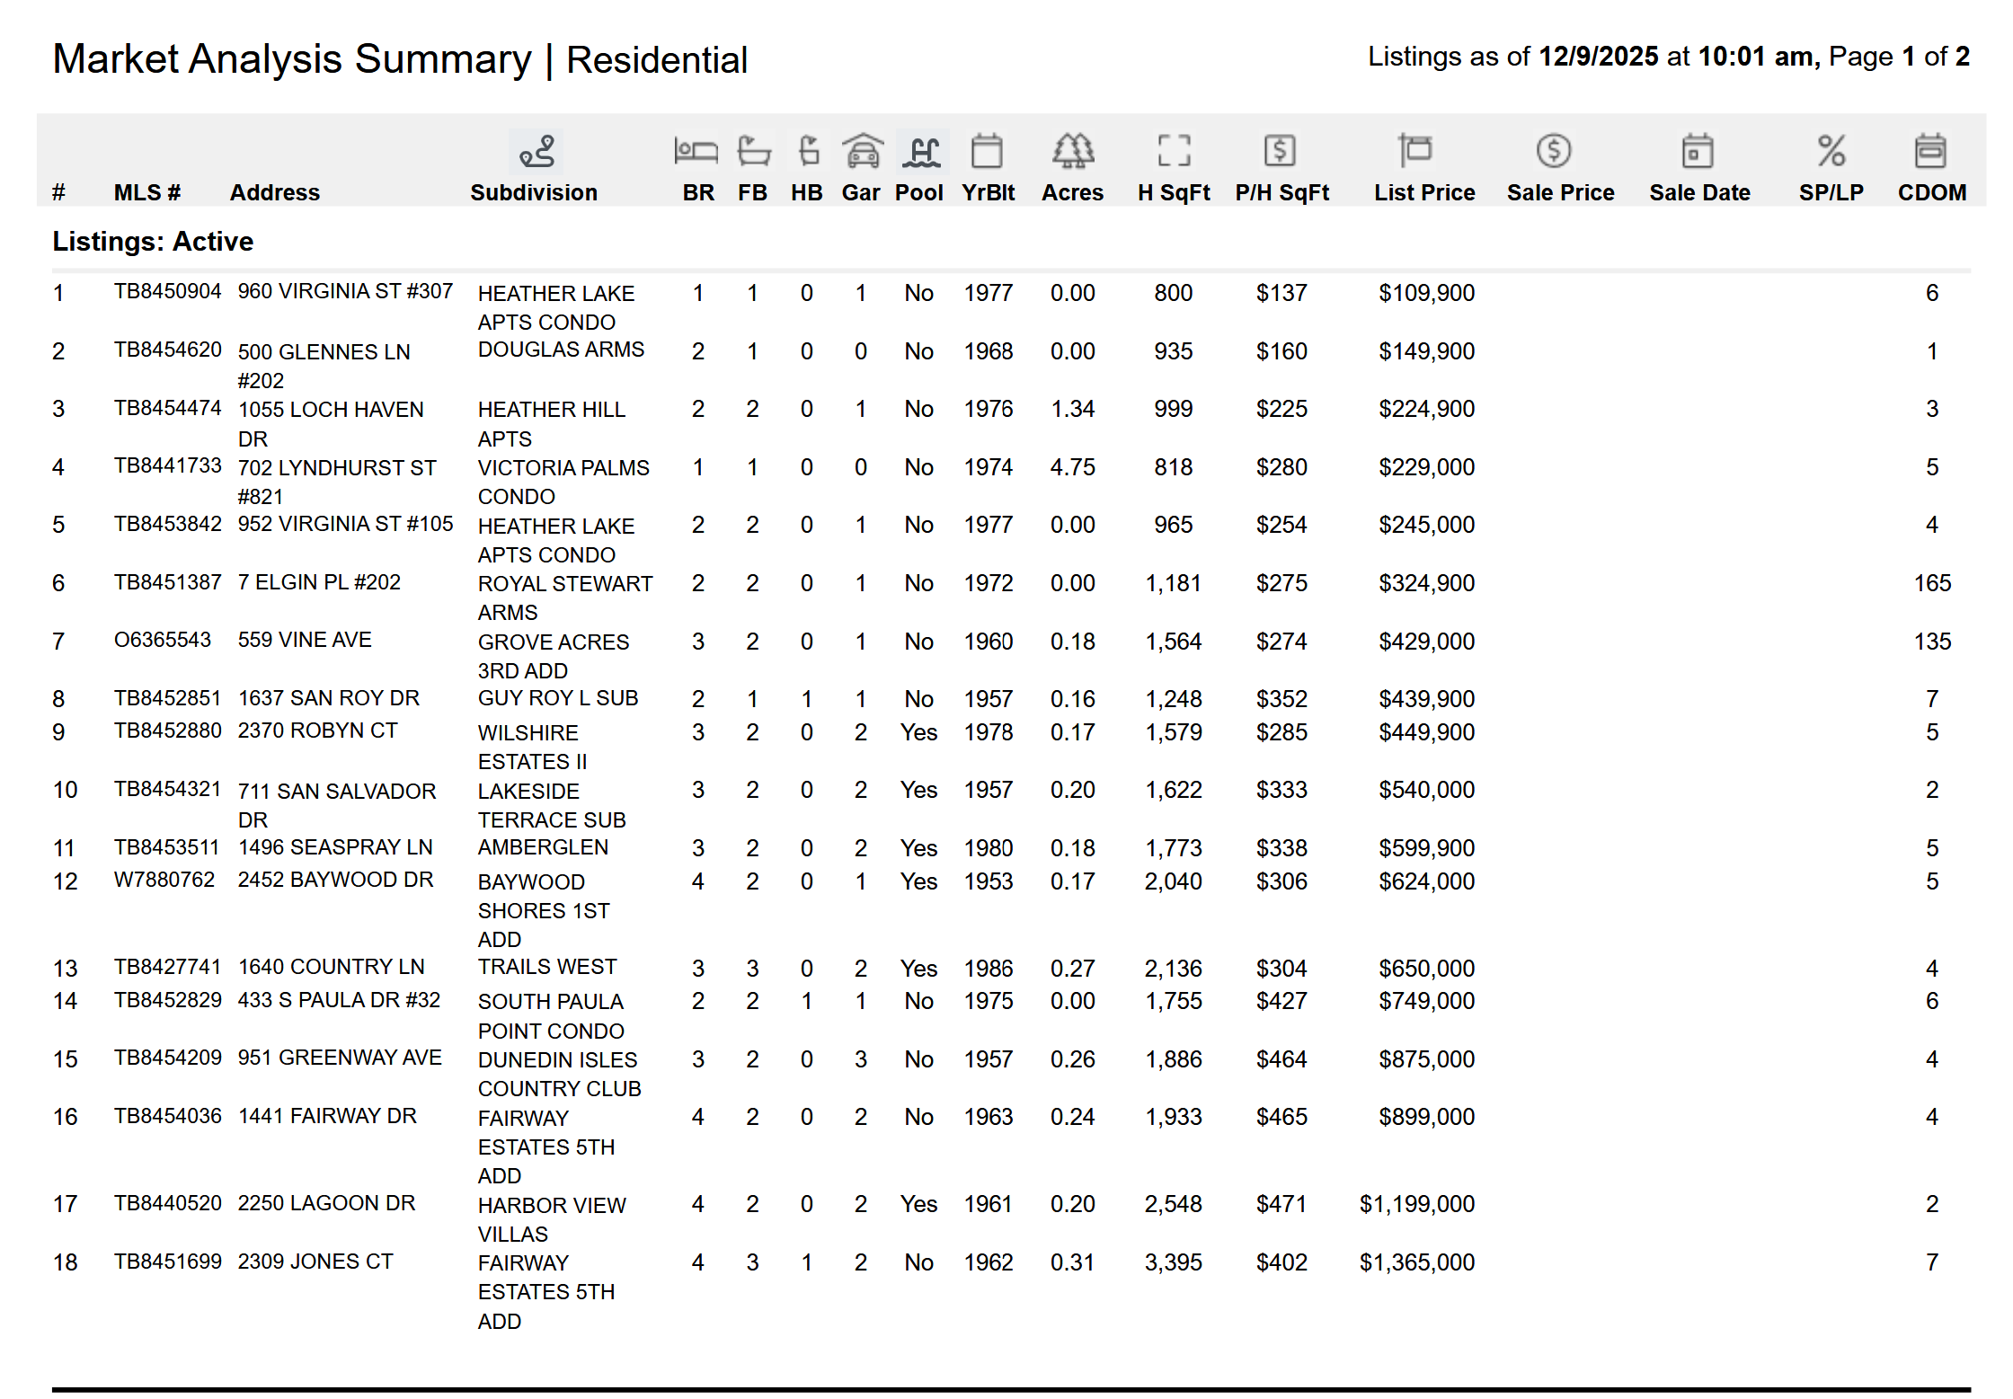
Task: Click MLS number TB8450904
Action: (167, 292)
